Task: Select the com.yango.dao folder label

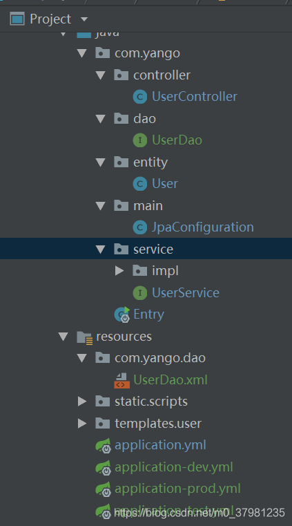Action: coord(160,359)
